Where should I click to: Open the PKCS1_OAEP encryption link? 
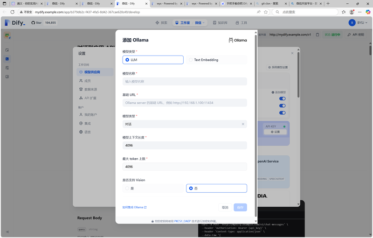pos(182,221)
